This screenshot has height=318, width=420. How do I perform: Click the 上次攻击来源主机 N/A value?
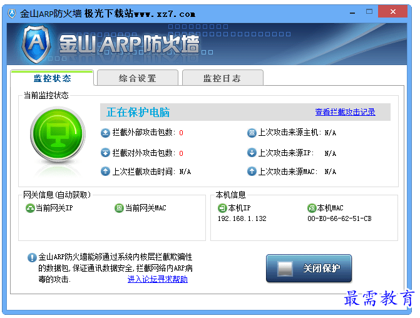[x=330, y=133]
